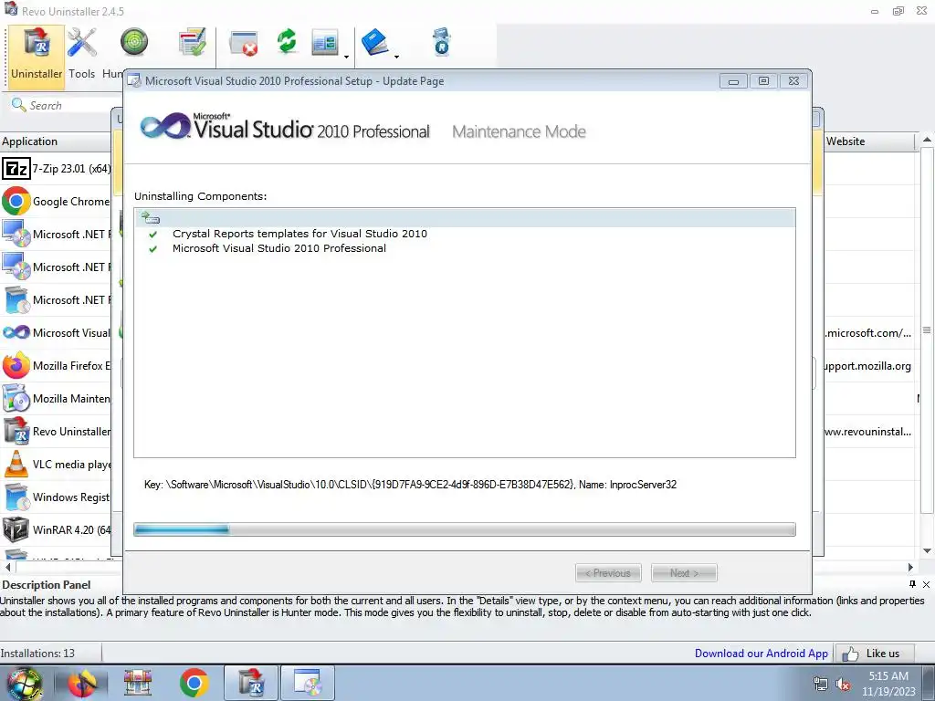This screenshot has height=701, width=935.
Task: Switch to Visual Studio setup taskbar button
Action: pos(307,683)
